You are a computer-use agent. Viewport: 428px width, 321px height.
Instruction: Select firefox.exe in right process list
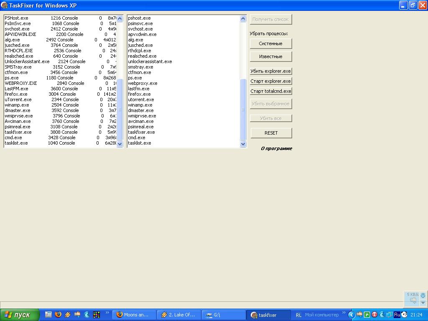click(139, 94)
